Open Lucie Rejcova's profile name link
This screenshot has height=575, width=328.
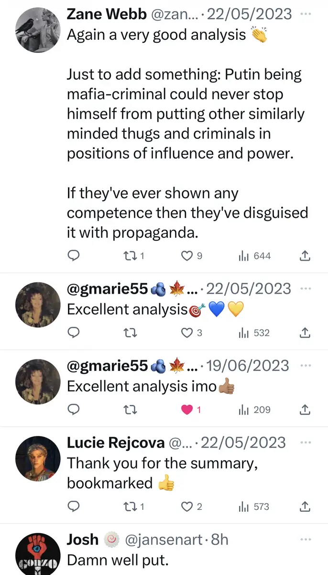[115, 442]
